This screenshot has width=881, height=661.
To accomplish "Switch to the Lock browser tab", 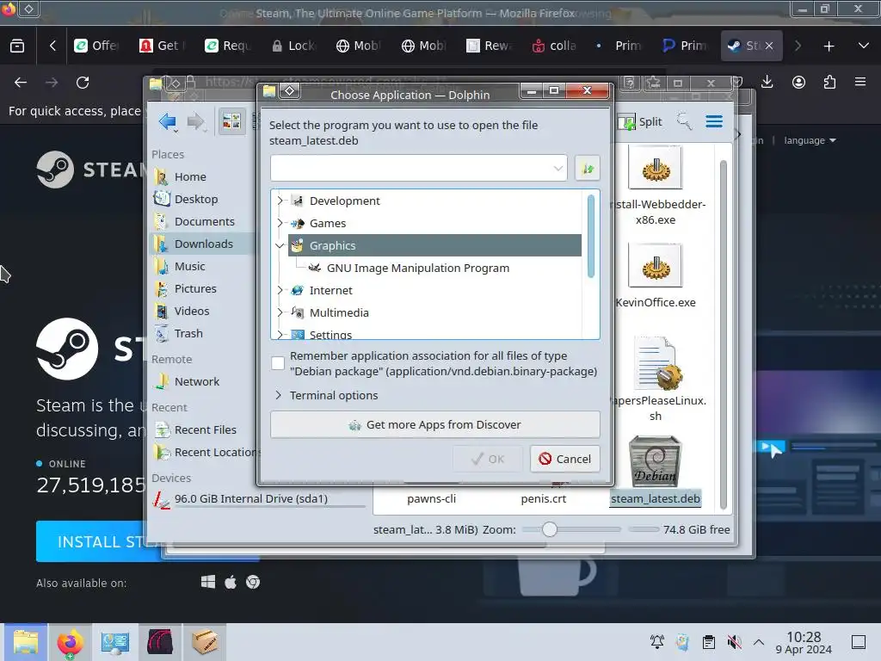I will (x=294, y=46).
